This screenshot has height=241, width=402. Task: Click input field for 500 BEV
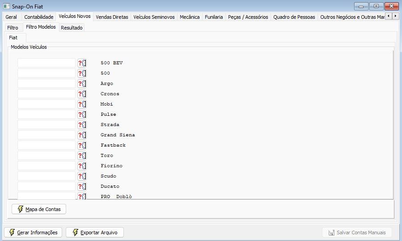[47, 63]
